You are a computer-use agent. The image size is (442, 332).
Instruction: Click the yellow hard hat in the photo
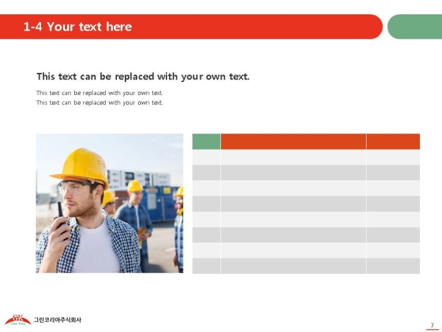tap(81, 167)
